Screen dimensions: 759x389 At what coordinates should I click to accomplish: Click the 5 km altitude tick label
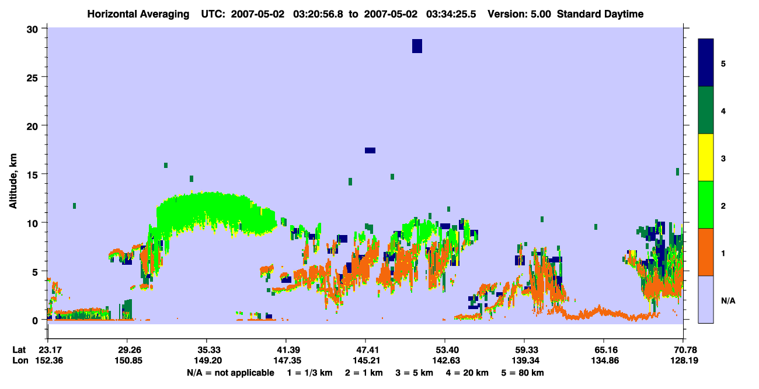[36, 271]
